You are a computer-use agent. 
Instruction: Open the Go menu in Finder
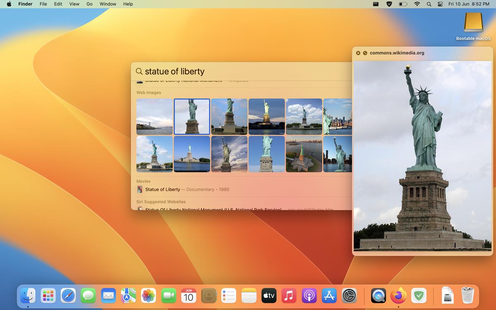(x=89, y=4)
